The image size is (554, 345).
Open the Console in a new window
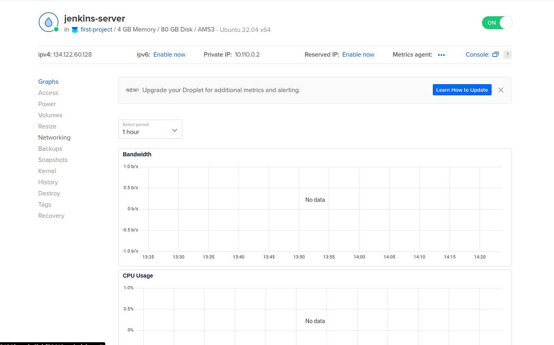click(x=495, y=54)
